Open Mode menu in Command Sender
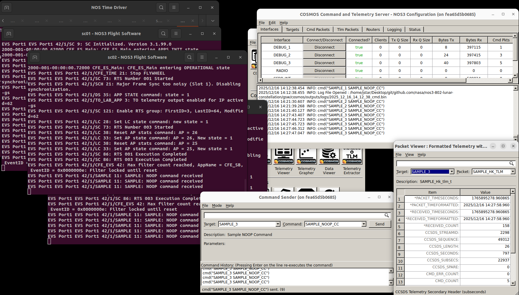Image resolution: width=519 pixels, height=295 pixels. [217, 206]
